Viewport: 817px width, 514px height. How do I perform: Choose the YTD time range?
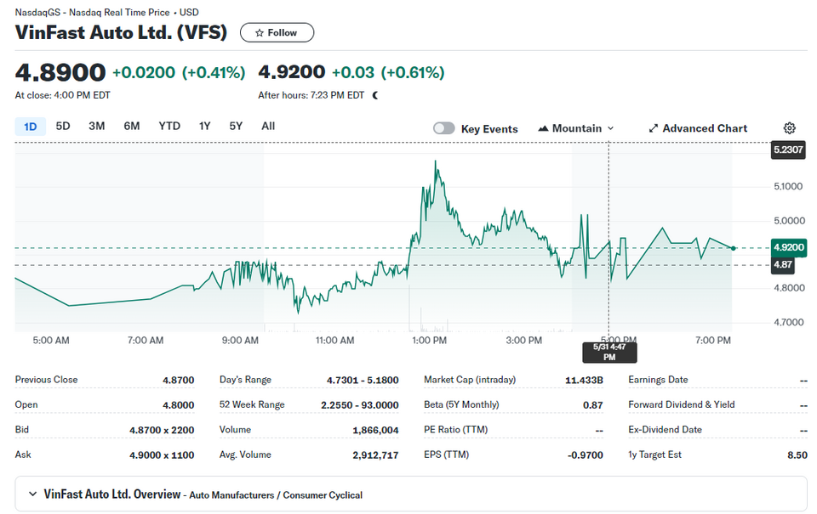(169, 126)
